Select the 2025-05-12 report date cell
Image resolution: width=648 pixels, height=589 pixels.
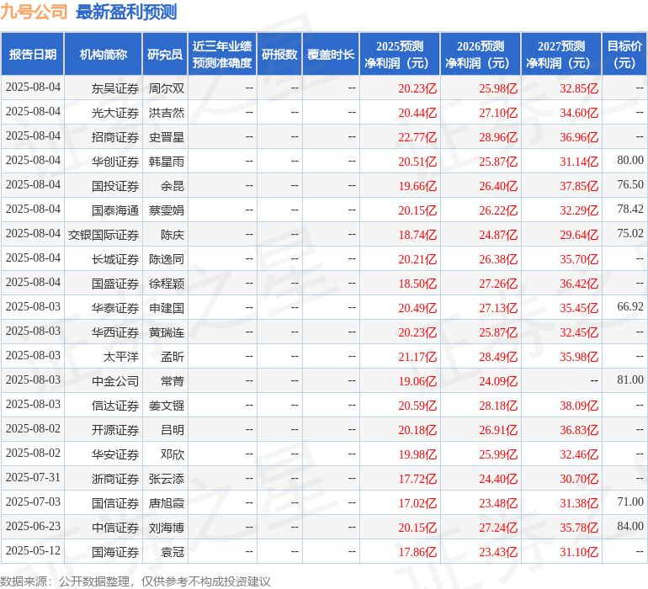pos(33,551)
